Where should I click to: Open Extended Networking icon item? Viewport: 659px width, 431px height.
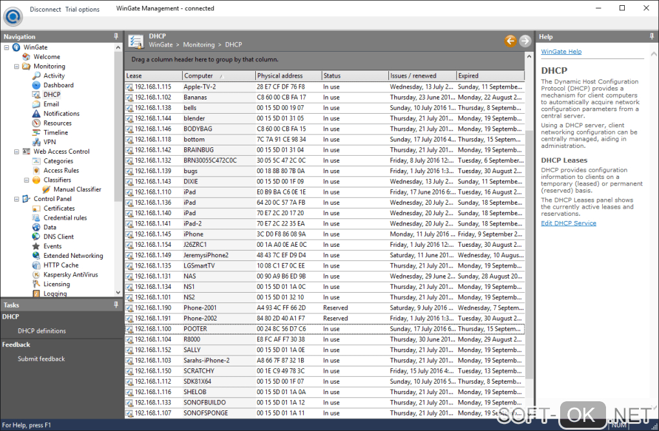pyautogui.click(x=37, y=256)
